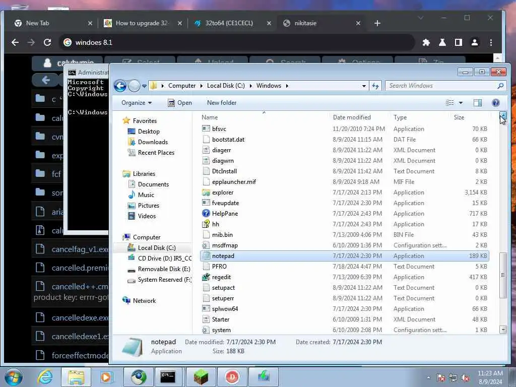Click the Search Windows input field
This screenshot has width=516, height=387.
[441, 86]
